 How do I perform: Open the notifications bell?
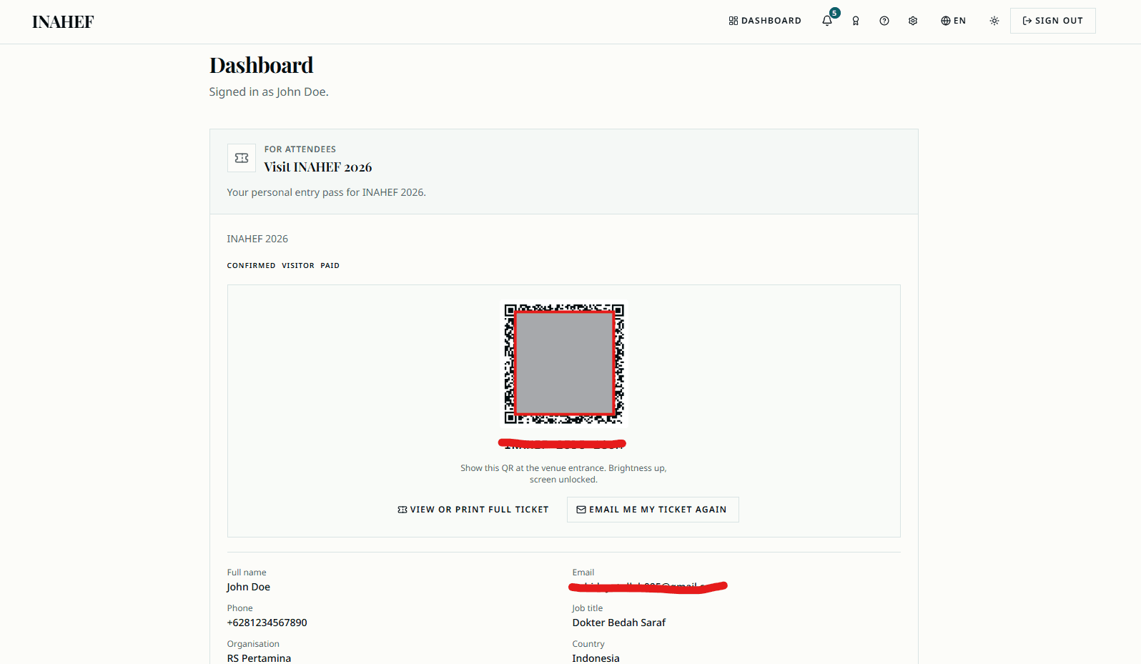tap(827, 21)
